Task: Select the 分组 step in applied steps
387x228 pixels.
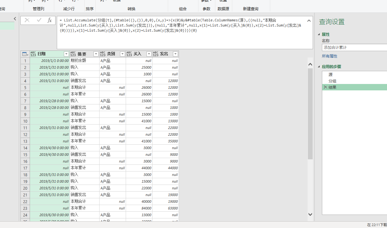Action: (x=332, y=80)
